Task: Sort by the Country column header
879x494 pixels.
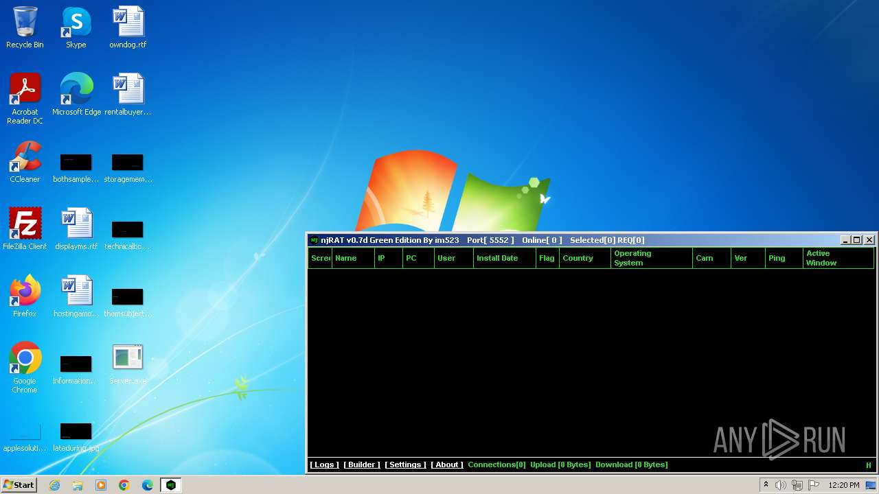Action: pyautogui.click(x=585, y=258)
